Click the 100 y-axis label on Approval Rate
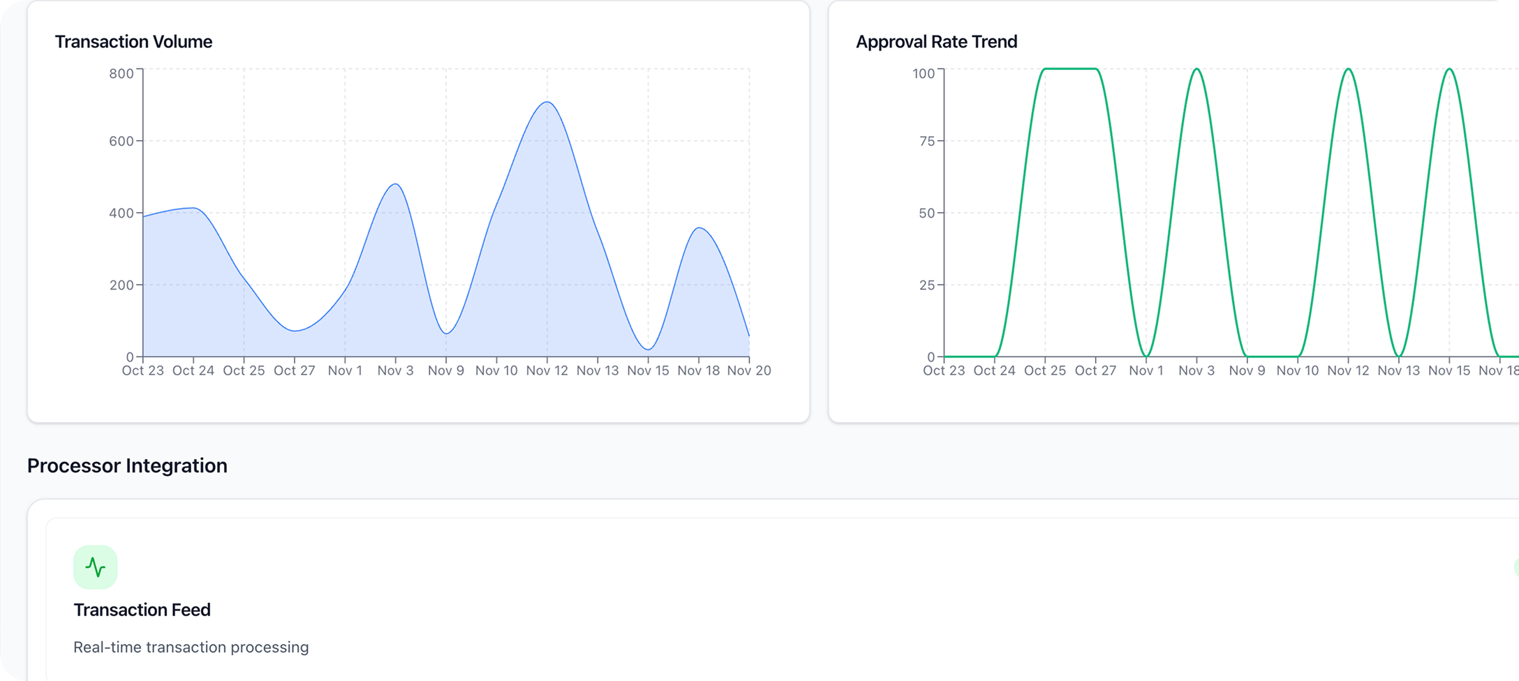1519x681 pixels. pos(923,73)
